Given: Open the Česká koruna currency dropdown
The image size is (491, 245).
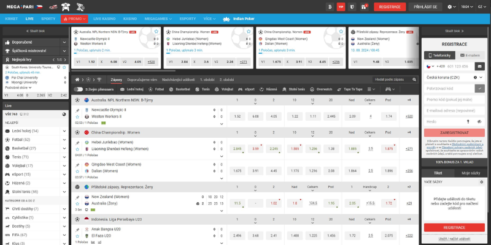Looking at the screenshot, I should pyautogui.click(x=454, y=77).
